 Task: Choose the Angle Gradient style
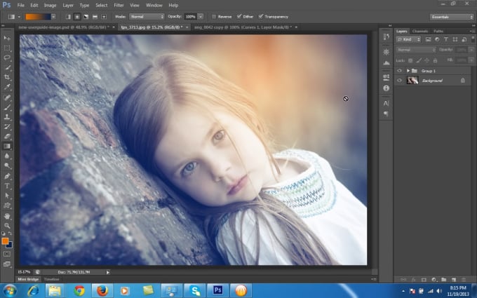86,17
